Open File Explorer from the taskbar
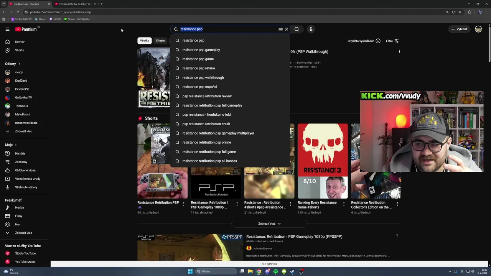491x276 pixels. point(250,271)
